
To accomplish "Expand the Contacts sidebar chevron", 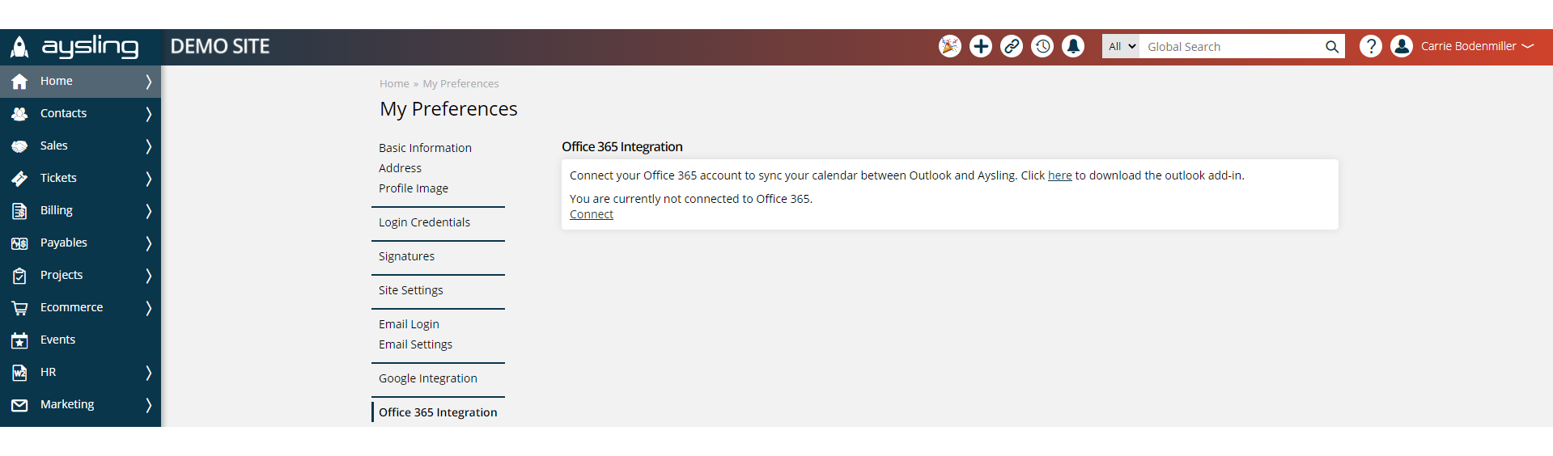I will click(x=148, y=113).
